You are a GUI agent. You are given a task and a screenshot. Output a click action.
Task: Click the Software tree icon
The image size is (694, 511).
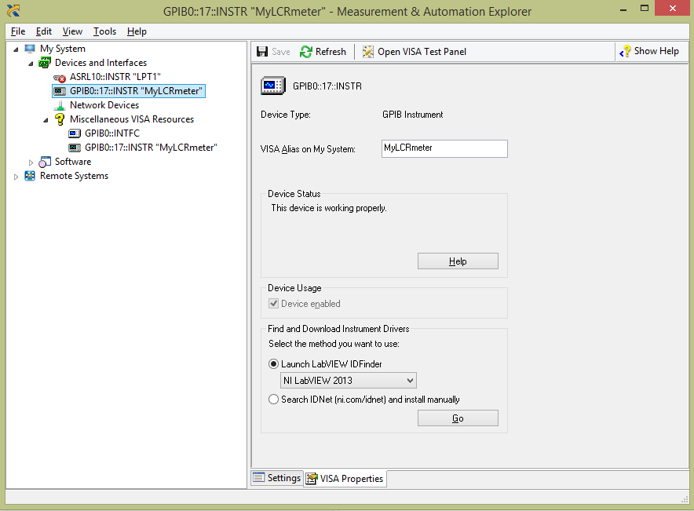(x=45, y=162)
